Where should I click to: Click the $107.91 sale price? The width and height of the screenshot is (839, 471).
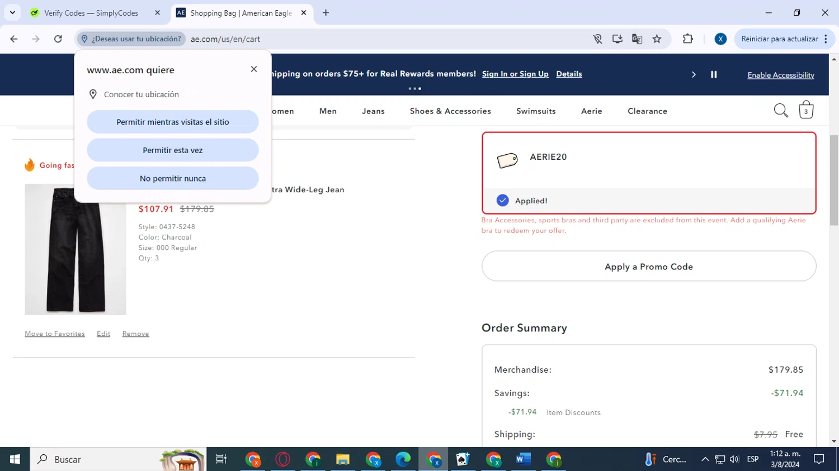[x=156, y=209]
